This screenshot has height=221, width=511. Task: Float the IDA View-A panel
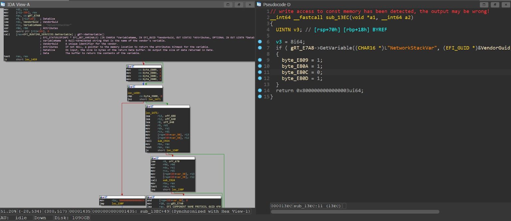(239, 5)
